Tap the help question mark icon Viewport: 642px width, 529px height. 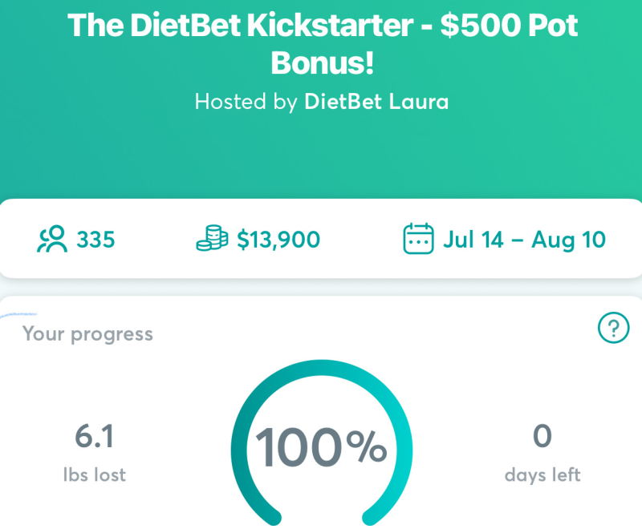[x=613, y=328]
